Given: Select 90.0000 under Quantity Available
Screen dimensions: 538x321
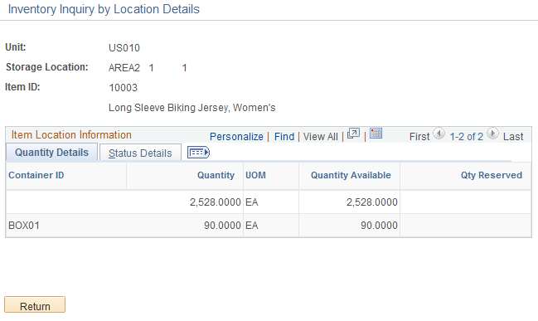Looking at the screenshot, I should 379,226.
